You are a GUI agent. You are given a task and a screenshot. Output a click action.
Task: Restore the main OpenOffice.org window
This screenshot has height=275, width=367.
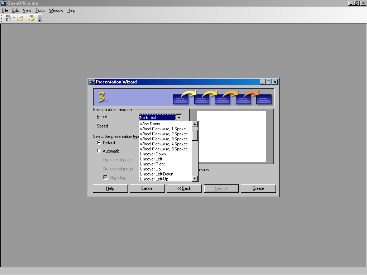coord(357,3)
